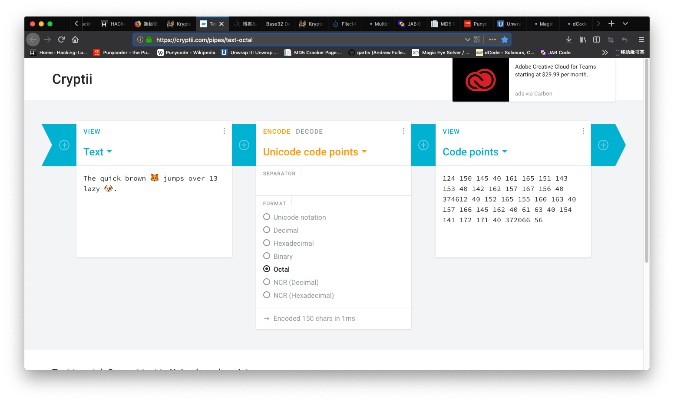Add a brick between Text and Unicode code points
674x402 pixels.
pos(244,145)
